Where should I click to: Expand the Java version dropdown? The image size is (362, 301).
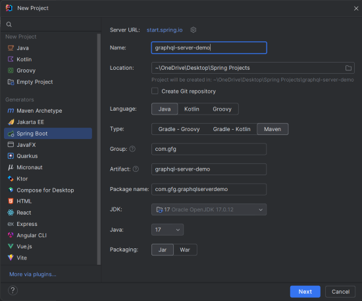click(x=167, y=230)
